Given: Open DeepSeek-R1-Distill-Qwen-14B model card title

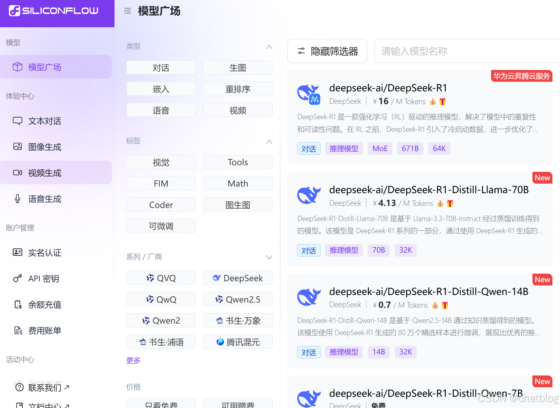Looking at the screenshot, I should point(429,291).
